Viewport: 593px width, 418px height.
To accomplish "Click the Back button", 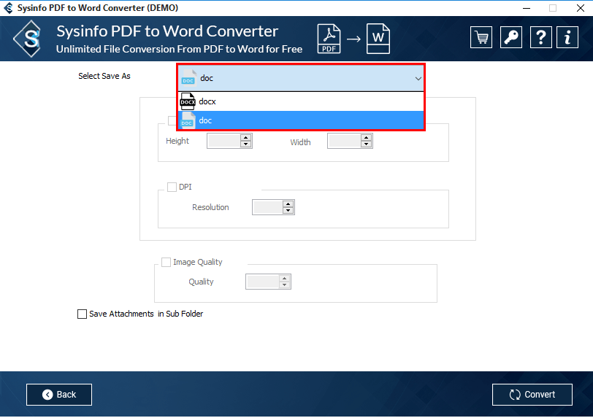I will click(59, 395).
